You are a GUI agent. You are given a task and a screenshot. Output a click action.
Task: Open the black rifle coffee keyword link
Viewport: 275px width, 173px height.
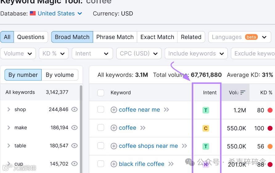[x=142, y=164]
